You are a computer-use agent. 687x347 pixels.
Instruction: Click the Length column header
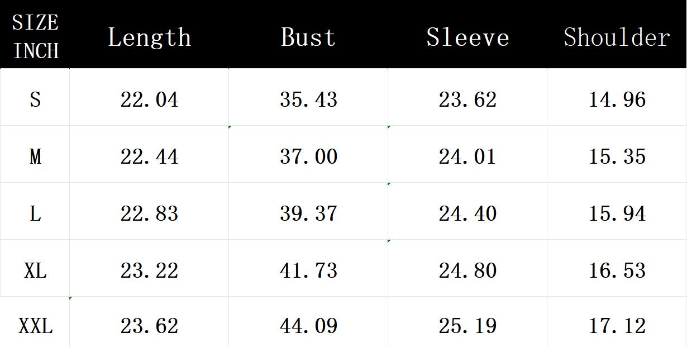tap(149, 37)
